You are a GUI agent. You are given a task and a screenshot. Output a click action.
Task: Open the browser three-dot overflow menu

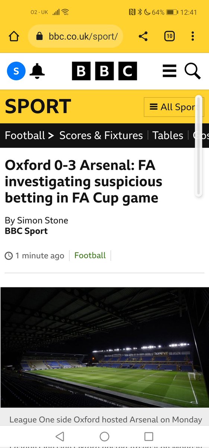(193, 36)
